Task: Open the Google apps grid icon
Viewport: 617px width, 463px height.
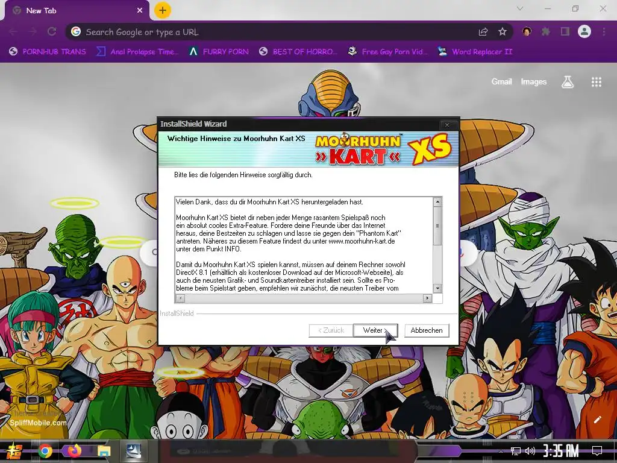Action: (597, 82)
